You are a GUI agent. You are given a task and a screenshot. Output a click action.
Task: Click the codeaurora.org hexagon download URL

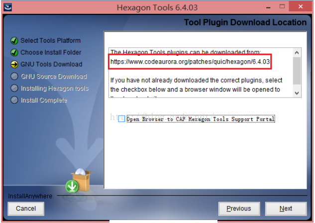190,62
